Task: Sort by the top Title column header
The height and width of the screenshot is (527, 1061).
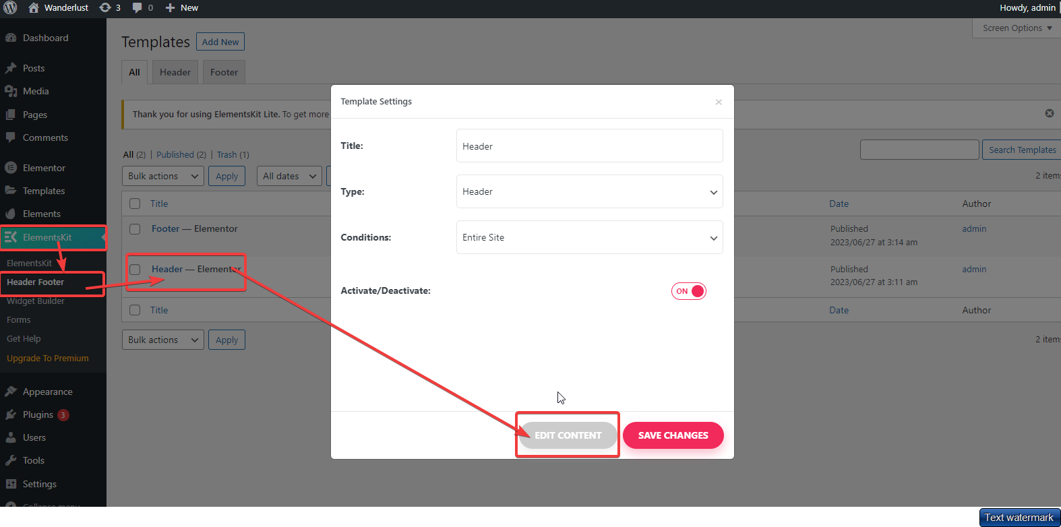Action: click(159, 204)
